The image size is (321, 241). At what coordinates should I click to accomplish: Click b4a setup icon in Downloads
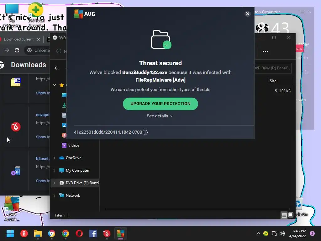(x=16, y=171)
